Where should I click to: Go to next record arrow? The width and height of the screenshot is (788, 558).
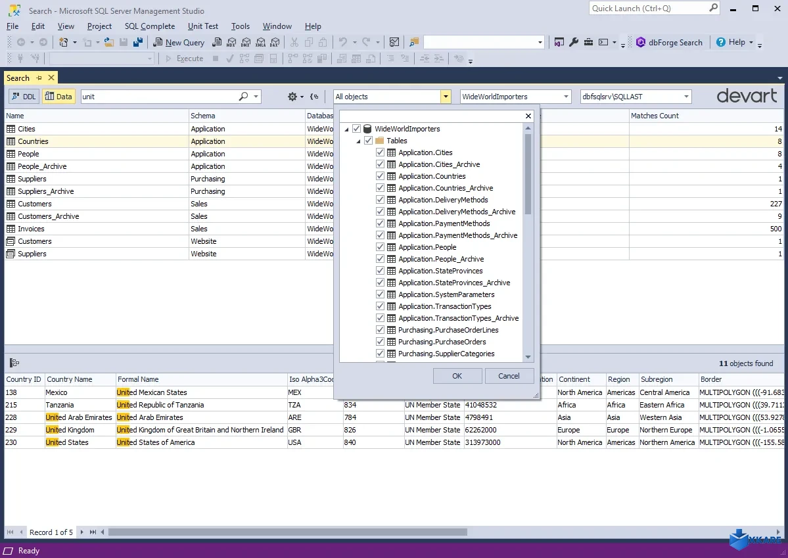pos(81,532)
